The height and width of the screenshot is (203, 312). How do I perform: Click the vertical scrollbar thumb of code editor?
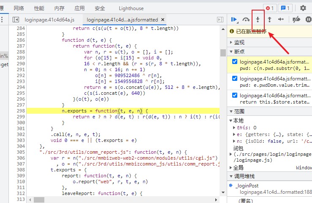coord(223,53)
